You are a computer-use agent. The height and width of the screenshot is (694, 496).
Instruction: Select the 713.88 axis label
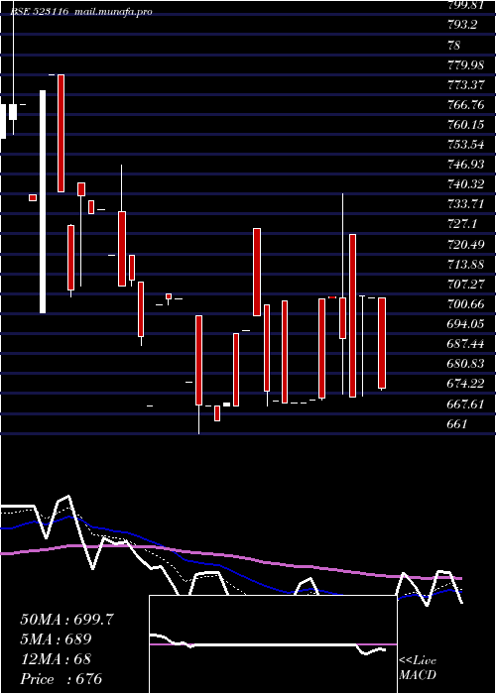click(x=467, y=265)
